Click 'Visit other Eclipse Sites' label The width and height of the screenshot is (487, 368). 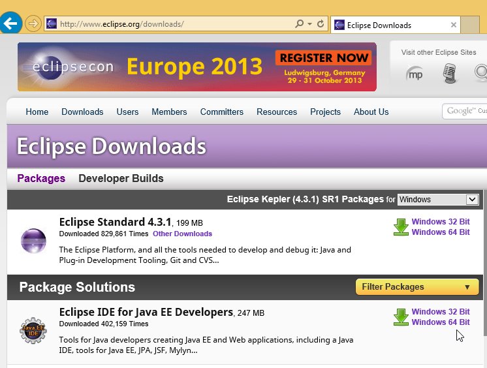pyautogui.click(x=439, y=52)
